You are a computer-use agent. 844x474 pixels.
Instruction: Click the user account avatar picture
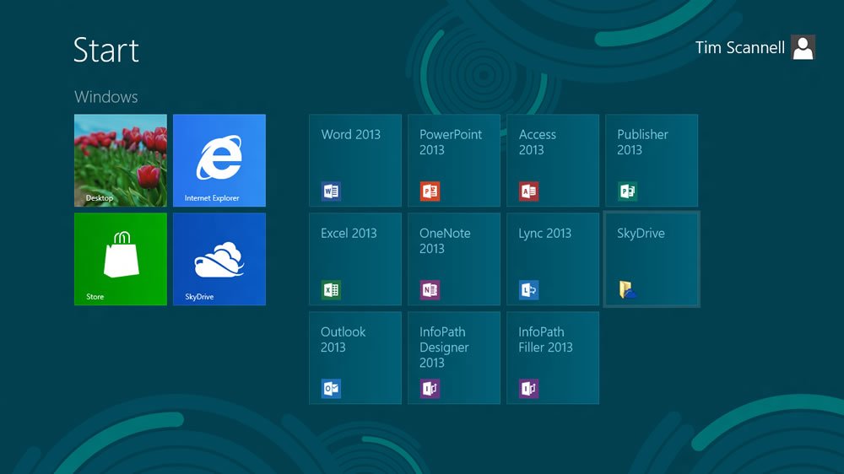point(803,47)
